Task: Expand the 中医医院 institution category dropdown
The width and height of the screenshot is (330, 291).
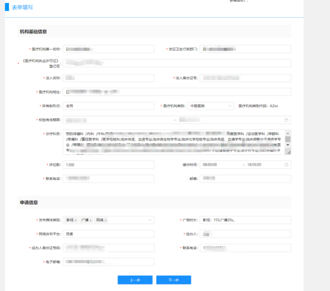Action: [230, 106]
